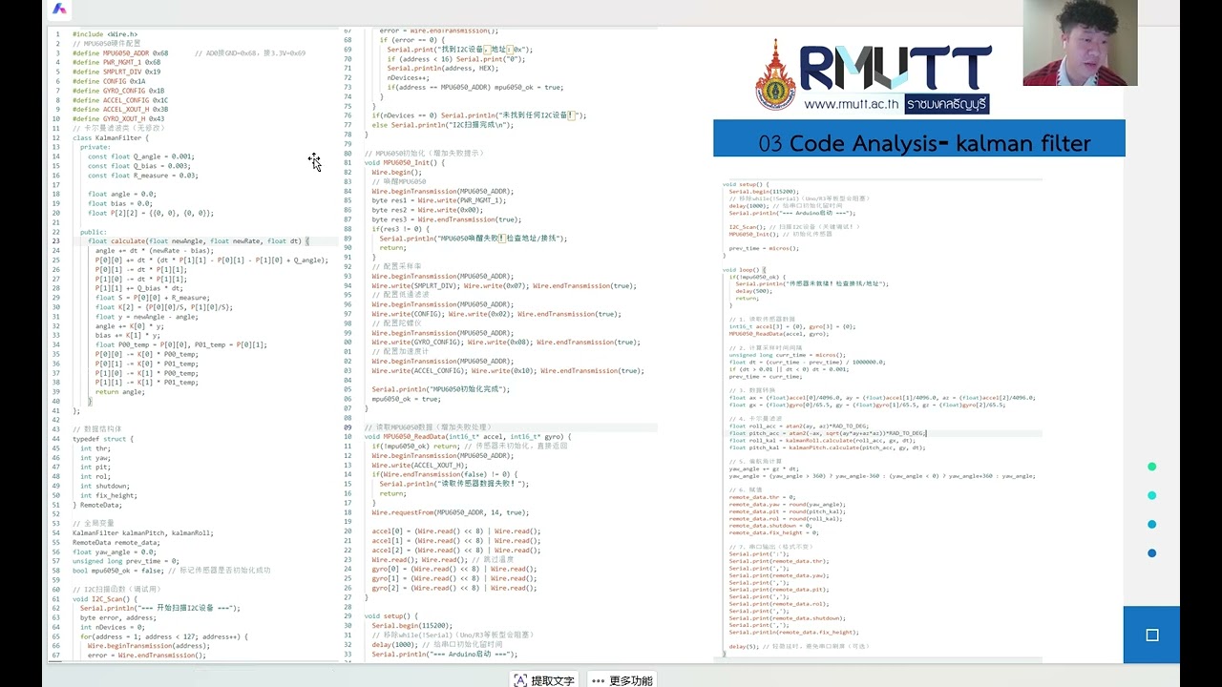Click the www.rmutt.ac.th website text
Viewport: 1222px width, 687px height.
pyautogui.click(x=852, y=104)
